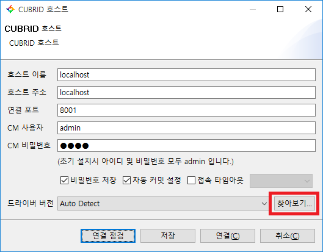323x252 pixels.
Task: Click the 연결 점검 button
Action: pos(108,236)
